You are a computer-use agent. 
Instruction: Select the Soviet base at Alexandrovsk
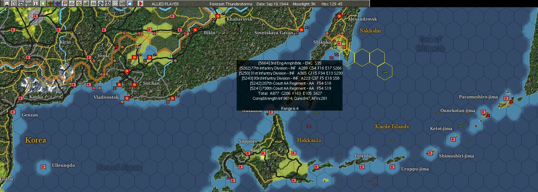click(x=339, y=16)
